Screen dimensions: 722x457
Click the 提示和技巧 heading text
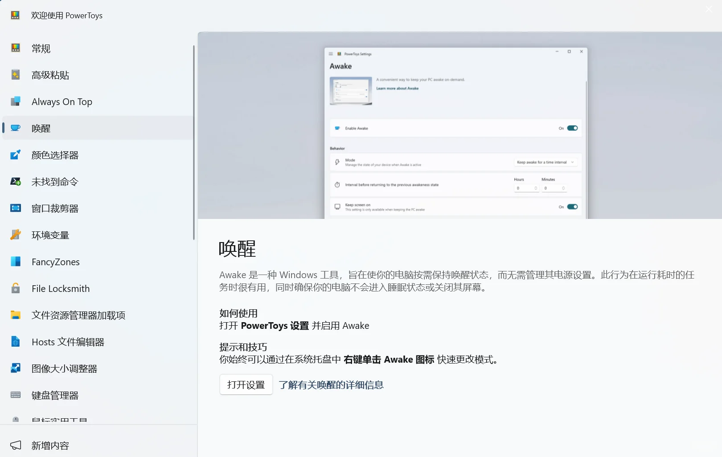[243, 347]
